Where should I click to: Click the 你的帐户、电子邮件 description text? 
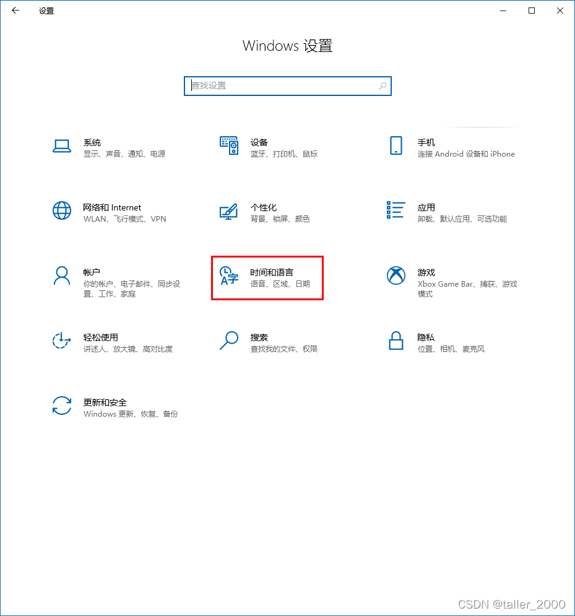coord(132,288)
